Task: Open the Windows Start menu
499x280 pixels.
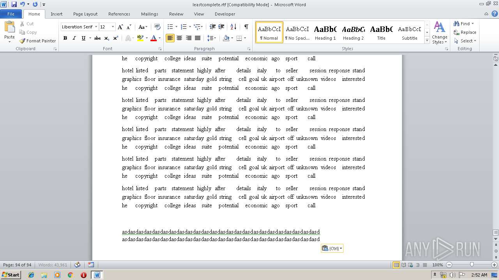Action: [11, 275]
